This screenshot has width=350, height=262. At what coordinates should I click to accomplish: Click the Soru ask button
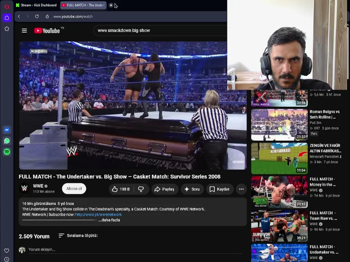pos(192,189)
